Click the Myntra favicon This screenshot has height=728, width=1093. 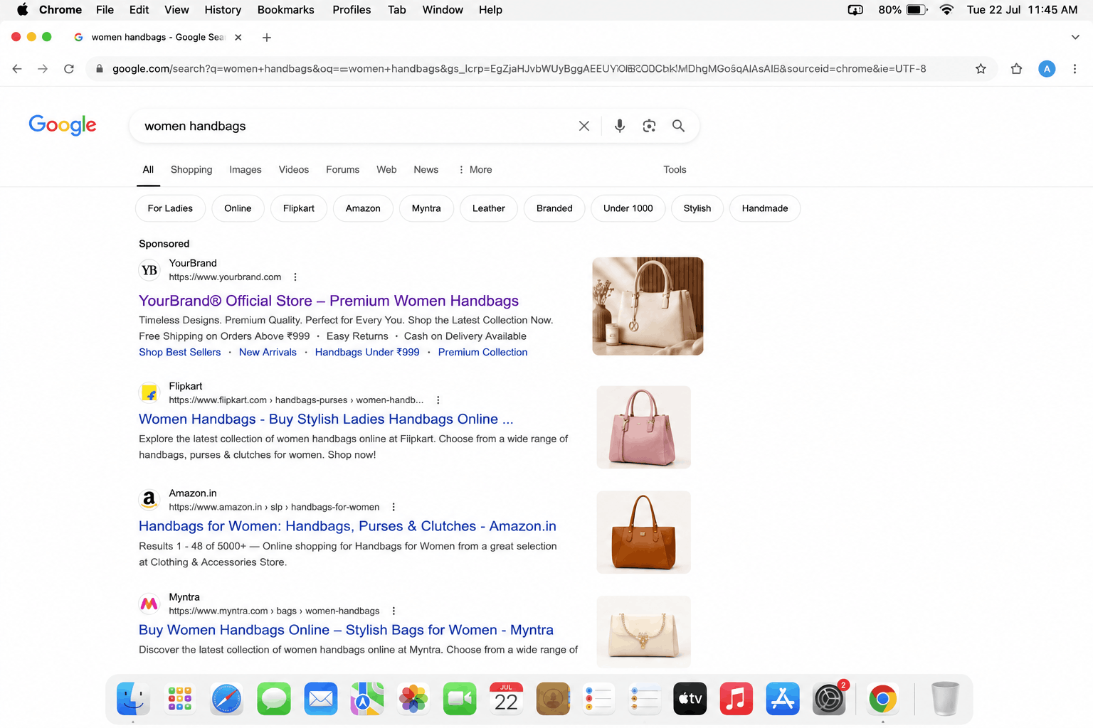tap(149, 604)
